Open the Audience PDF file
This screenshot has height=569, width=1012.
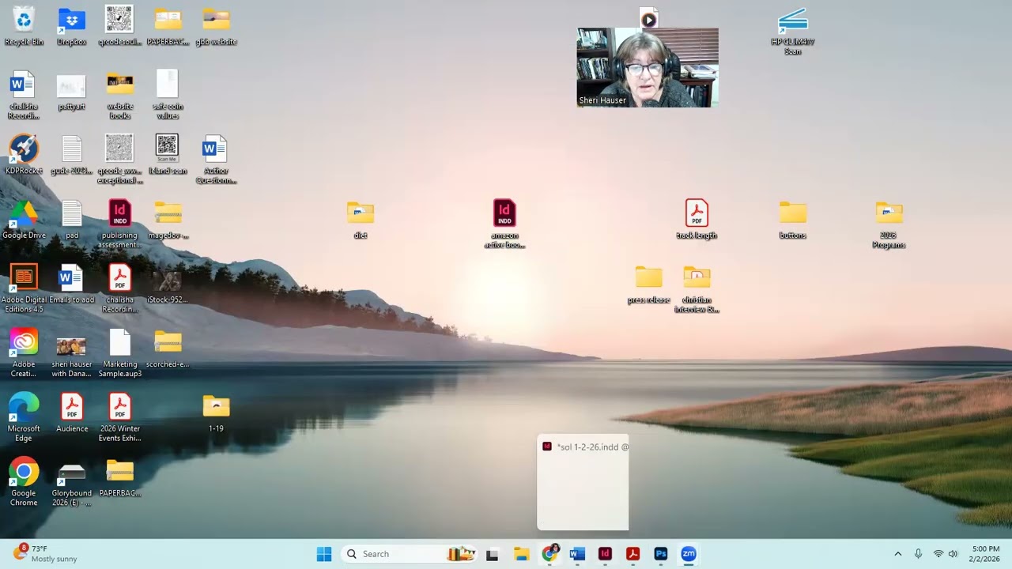[72, 413]
